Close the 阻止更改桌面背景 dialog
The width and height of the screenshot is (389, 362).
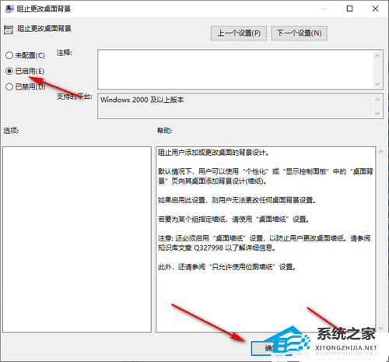point(375,9)
